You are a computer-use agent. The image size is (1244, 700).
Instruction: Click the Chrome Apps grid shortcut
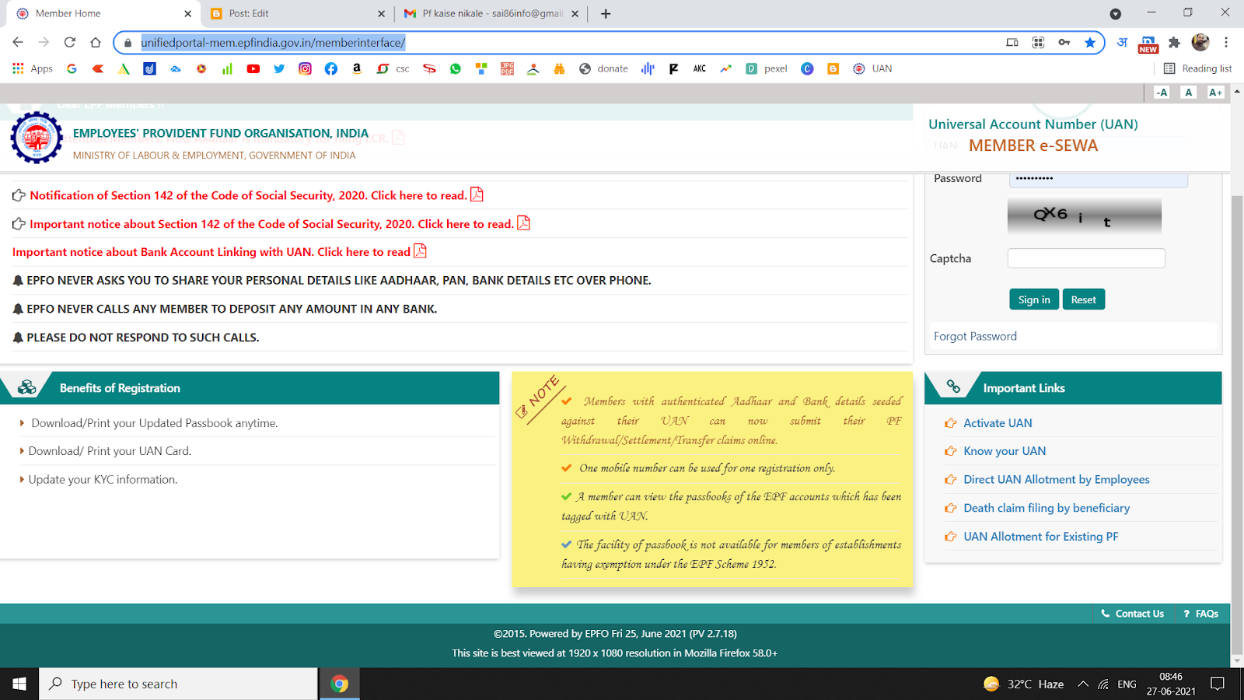32,68
